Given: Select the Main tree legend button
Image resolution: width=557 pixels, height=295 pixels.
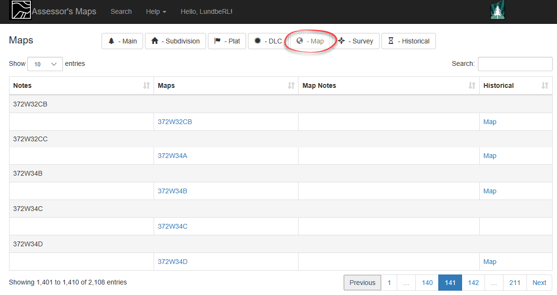Looking at the screenshot, I should [x=122, y=41].
